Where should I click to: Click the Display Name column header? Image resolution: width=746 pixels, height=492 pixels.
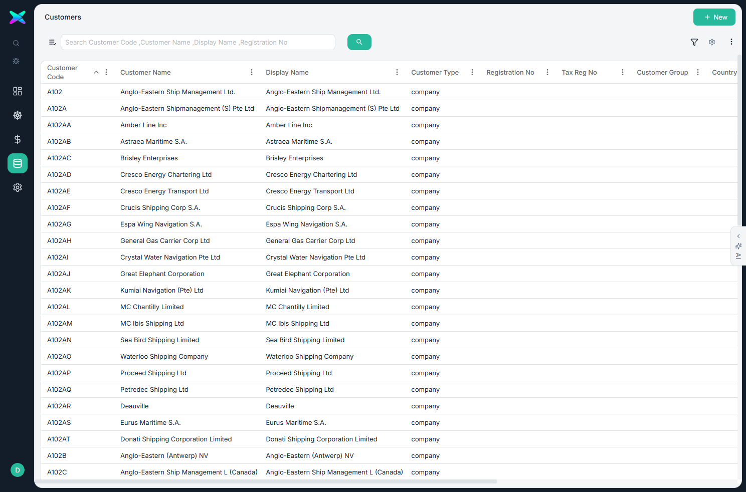(x=287, y=72)
